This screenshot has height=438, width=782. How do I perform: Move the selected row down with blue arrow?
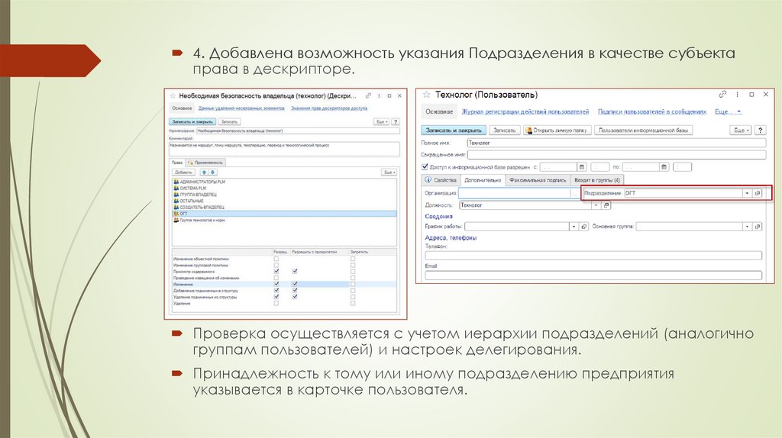(212, 172)
